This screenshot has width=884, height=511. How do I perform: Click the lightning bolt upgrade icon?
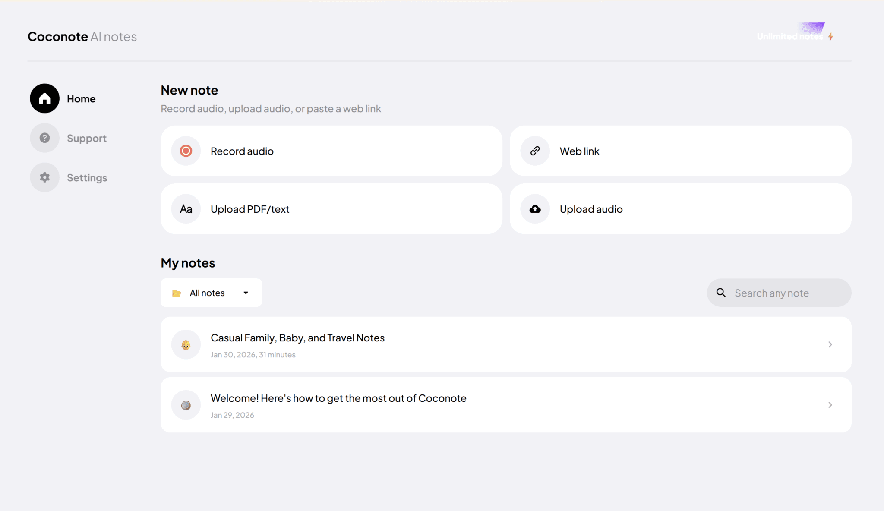[830, 37]
